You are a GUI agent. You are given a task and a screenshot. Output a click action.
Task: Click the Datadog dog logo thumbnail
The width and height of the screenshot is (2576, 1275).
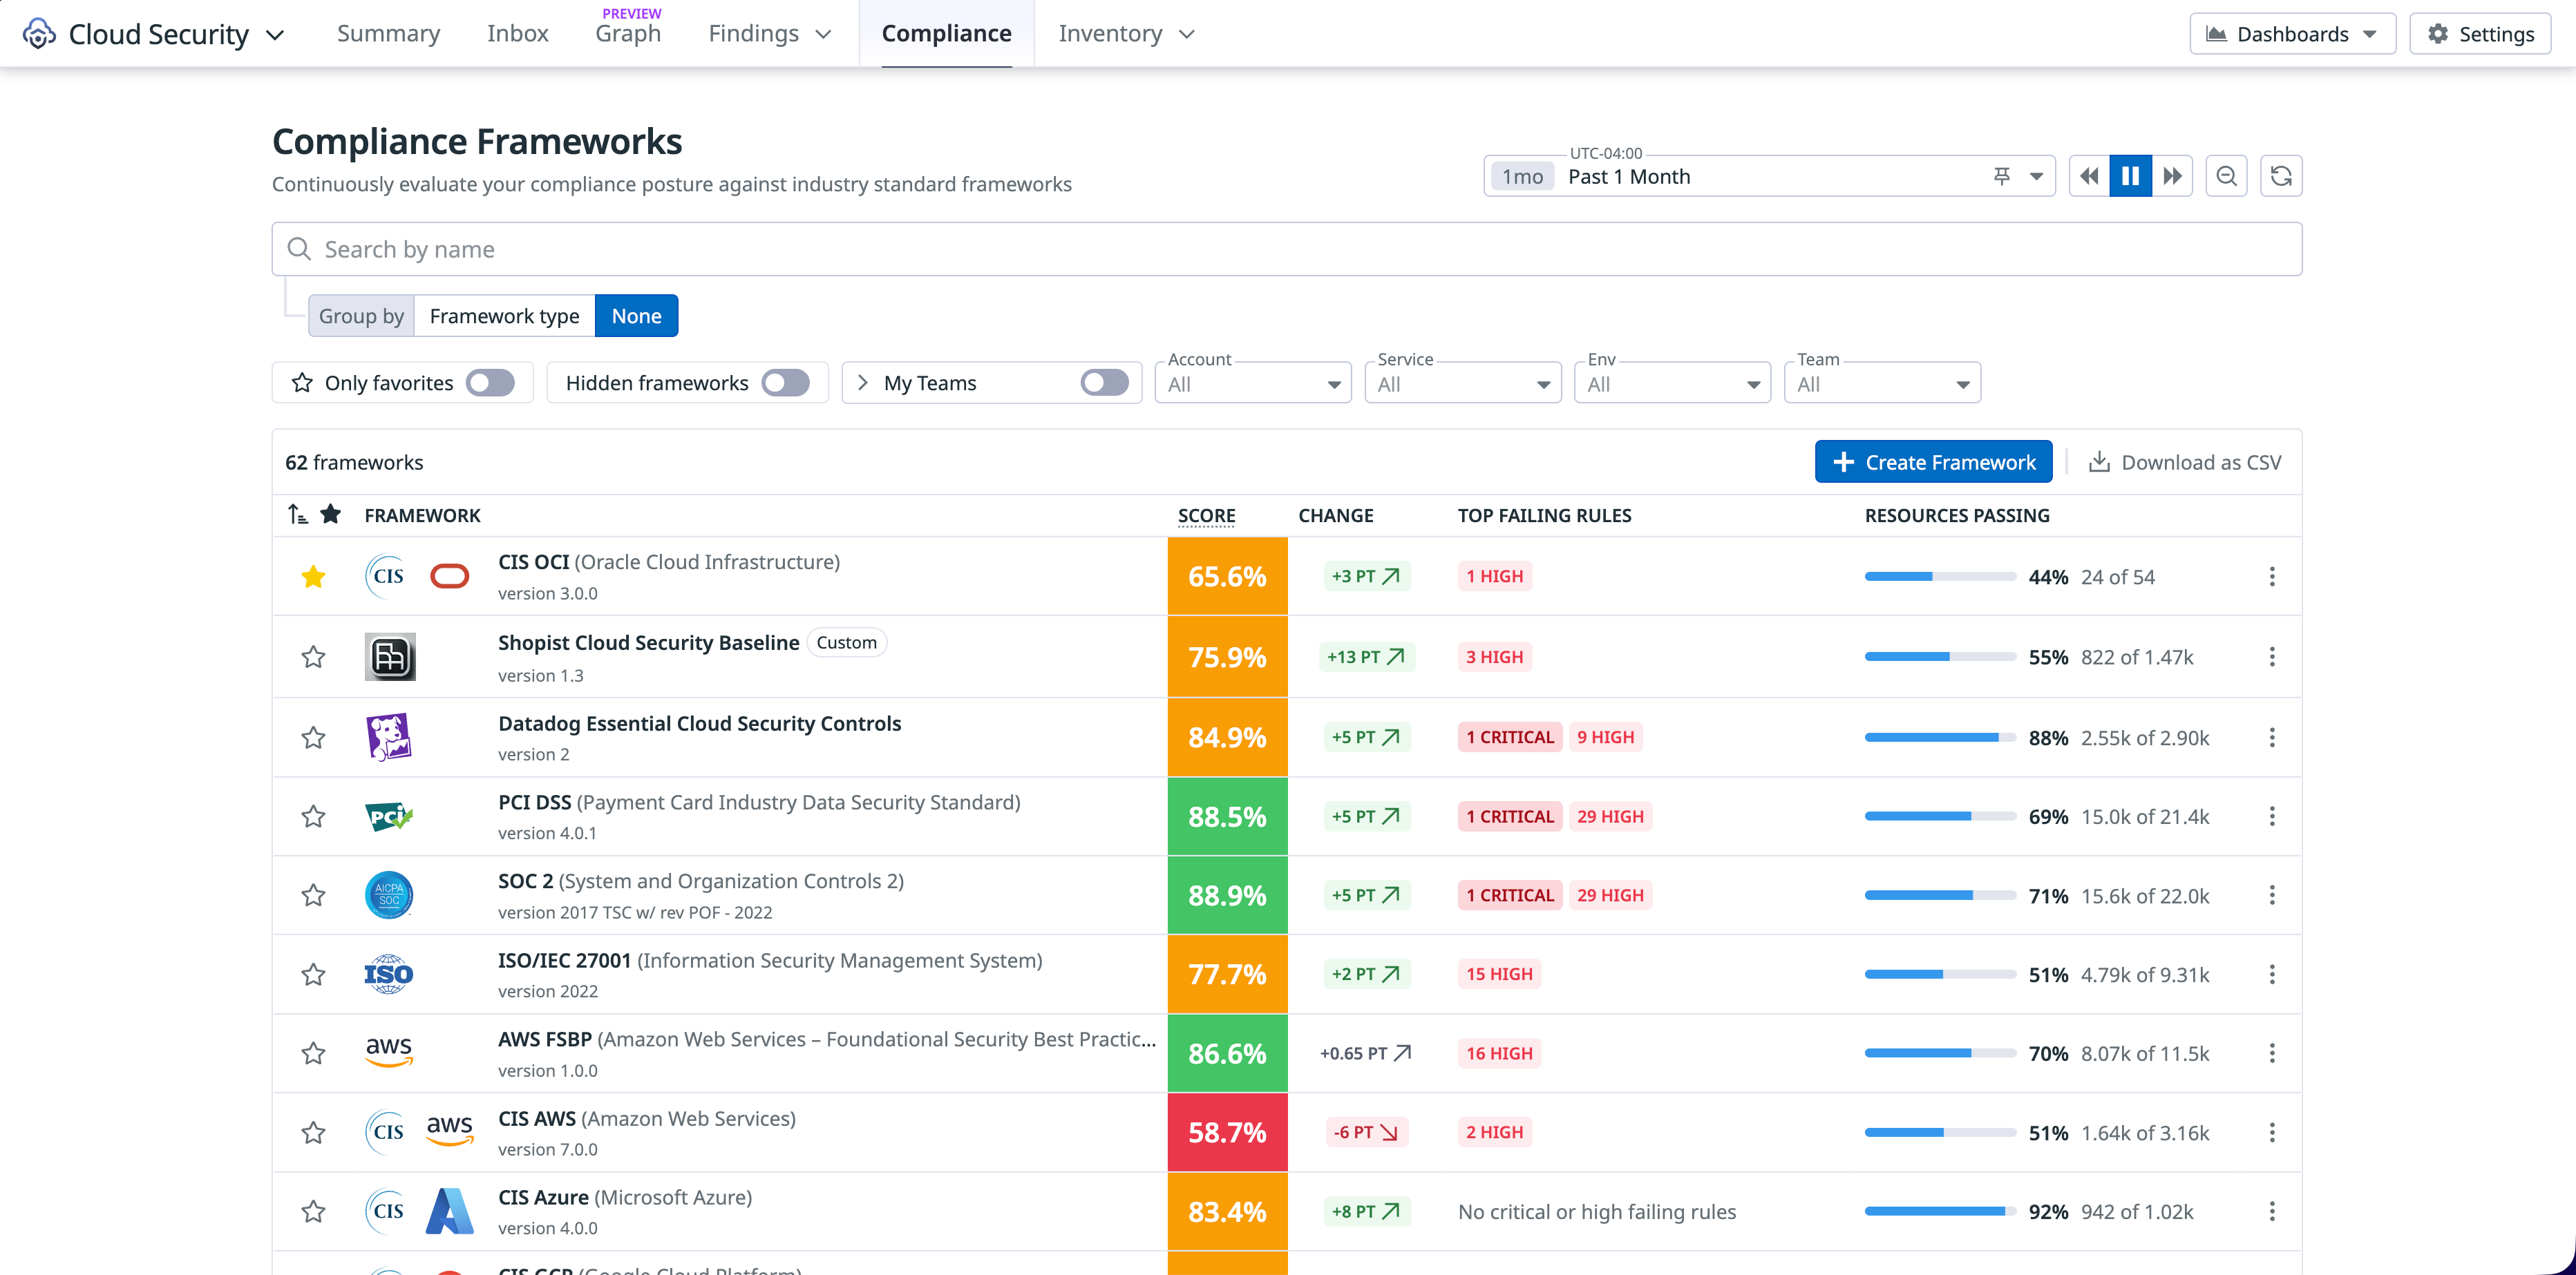(389, 738)
